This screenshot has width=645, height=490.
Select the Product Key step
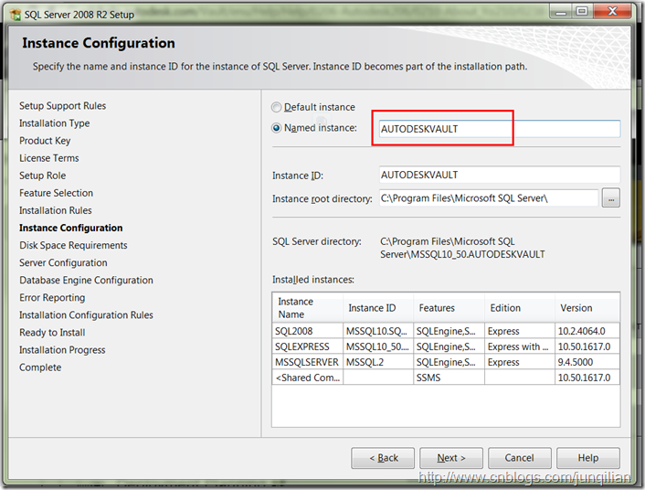click(45, 141)
